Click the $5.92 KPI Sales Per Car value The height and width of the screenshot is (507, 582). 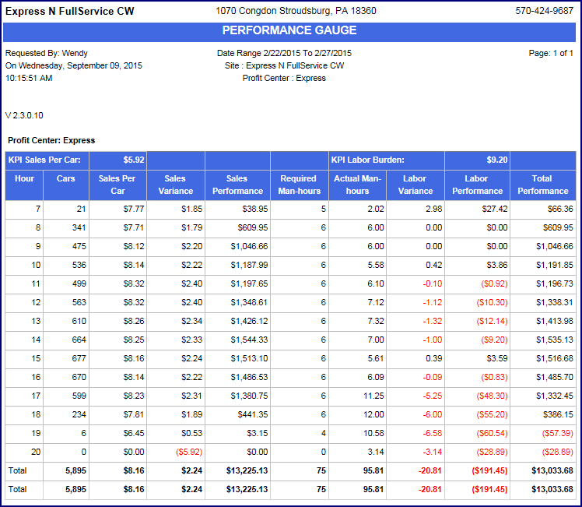[x=134, y=160]
